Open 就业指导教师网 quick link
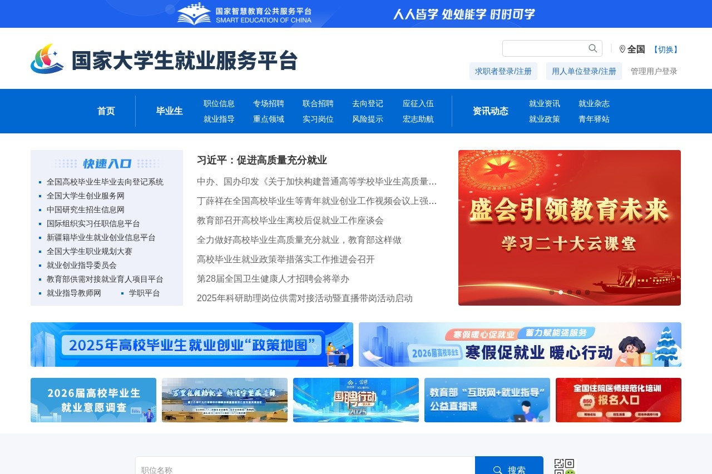The image size is (712, 474). (74, 293)
